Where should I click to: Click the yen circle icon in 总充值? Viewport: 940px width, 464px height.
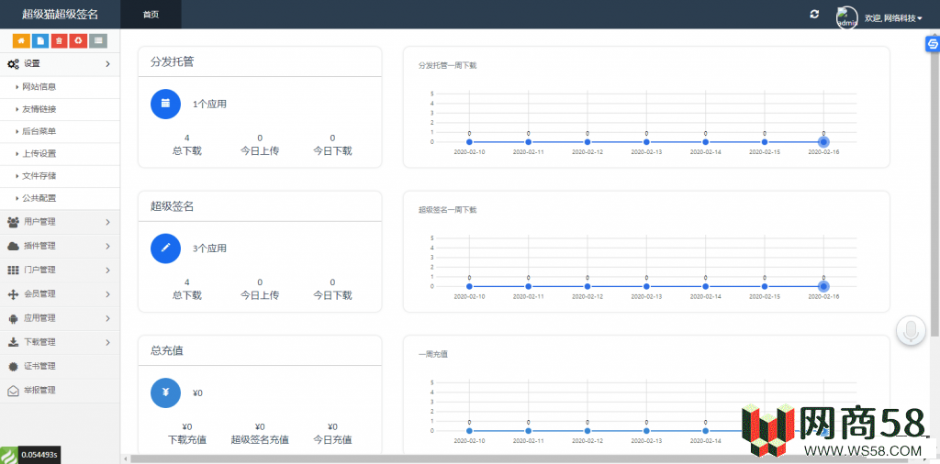pos(165,392)
